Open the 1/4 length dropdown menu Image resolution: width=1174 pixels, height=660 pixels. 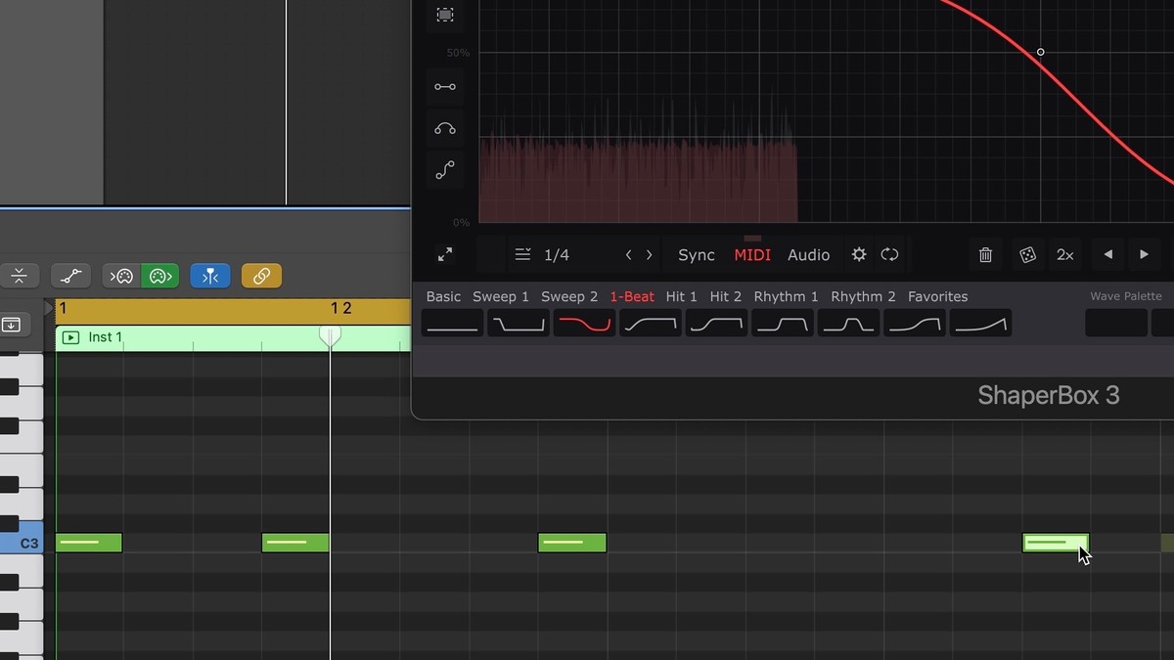pos(544,255)
